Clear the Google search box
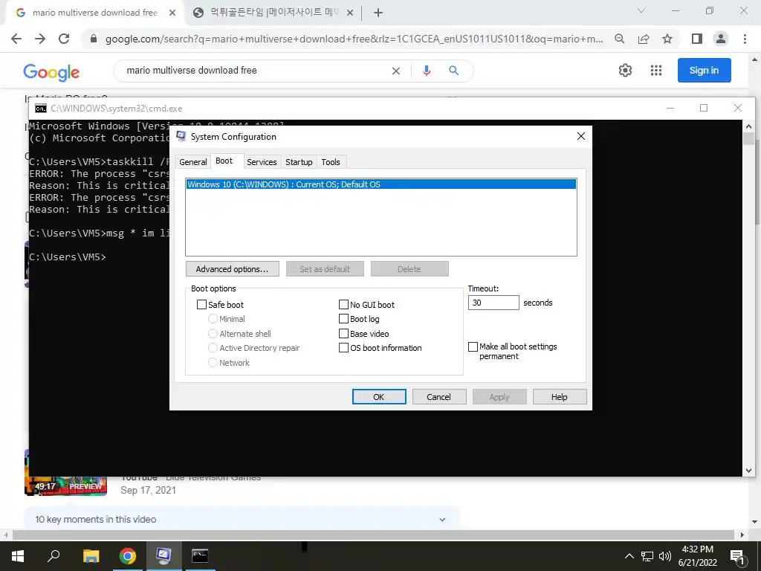Viewport: 761px width, 571px height. click(396, 71)
